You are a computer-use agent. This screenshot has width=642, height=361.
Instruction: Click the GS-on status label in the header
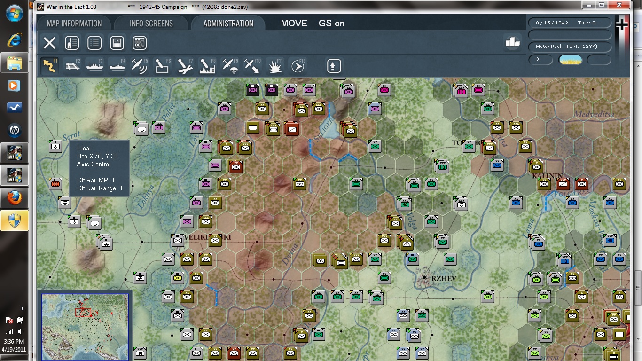pyautogui.click(x=331, y=24)
